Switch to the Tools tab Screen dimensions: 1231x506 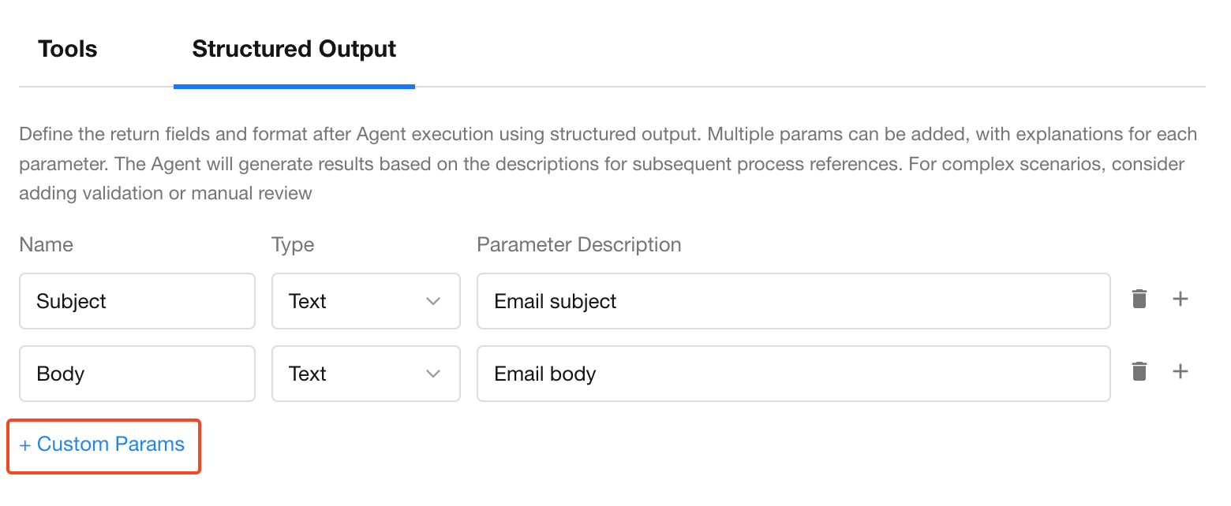(x=68, y=49)
